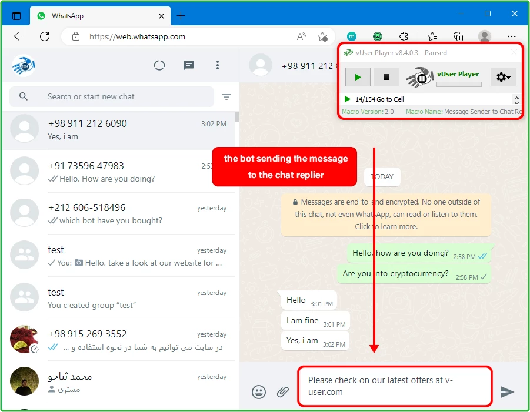Minimize the browser window
The height and width of the screenshot is (412, 530).
click(x=461, y=14)
